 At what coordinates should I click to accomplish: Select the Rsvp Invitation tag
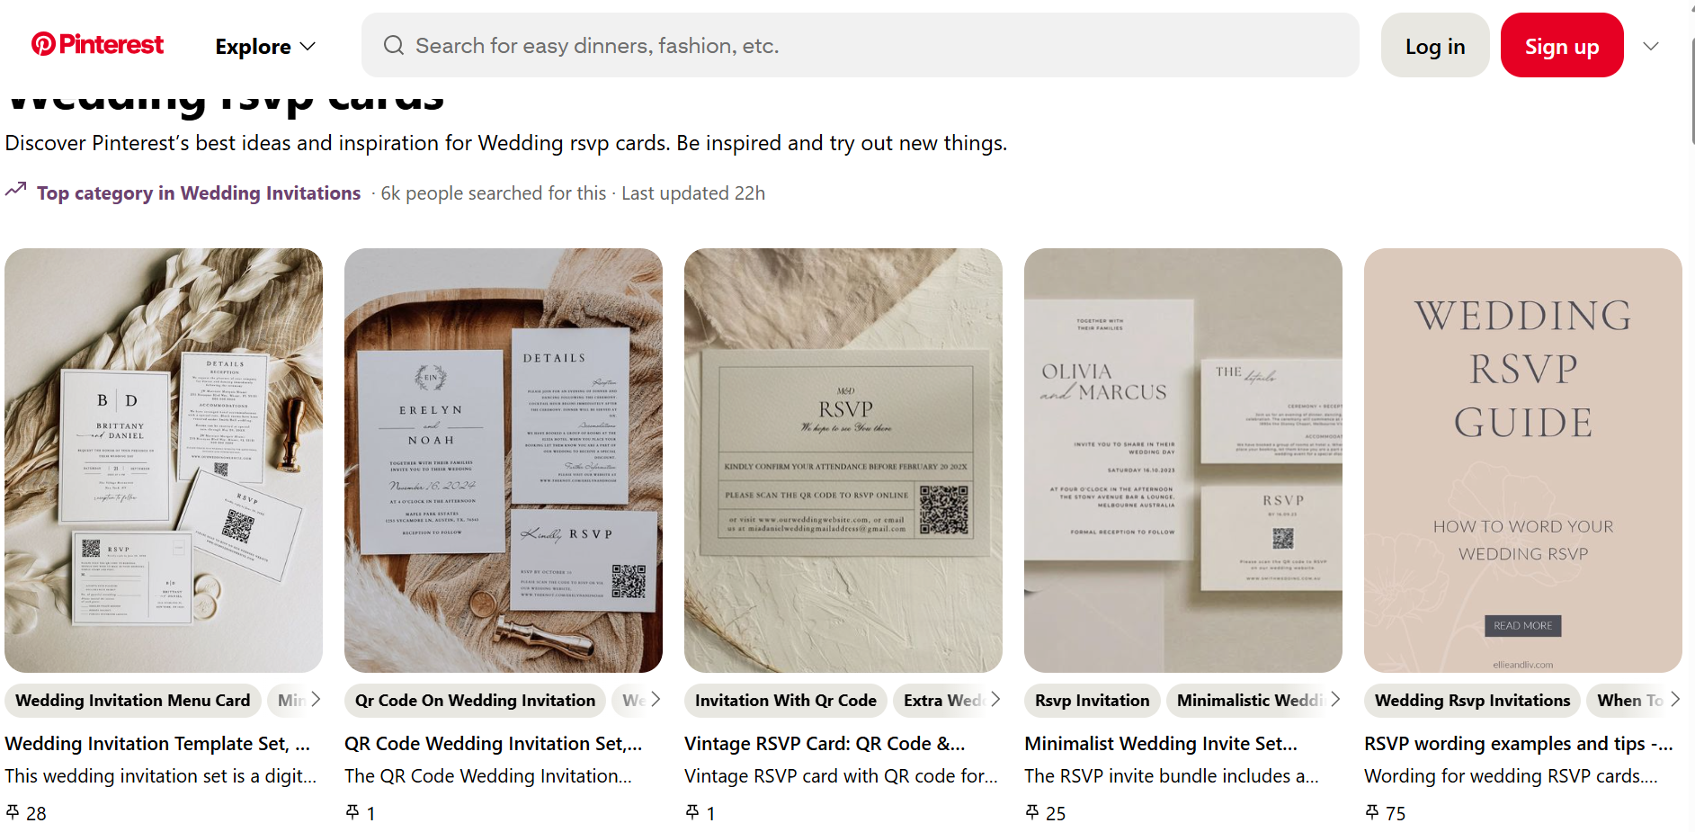click(1093, 701)
